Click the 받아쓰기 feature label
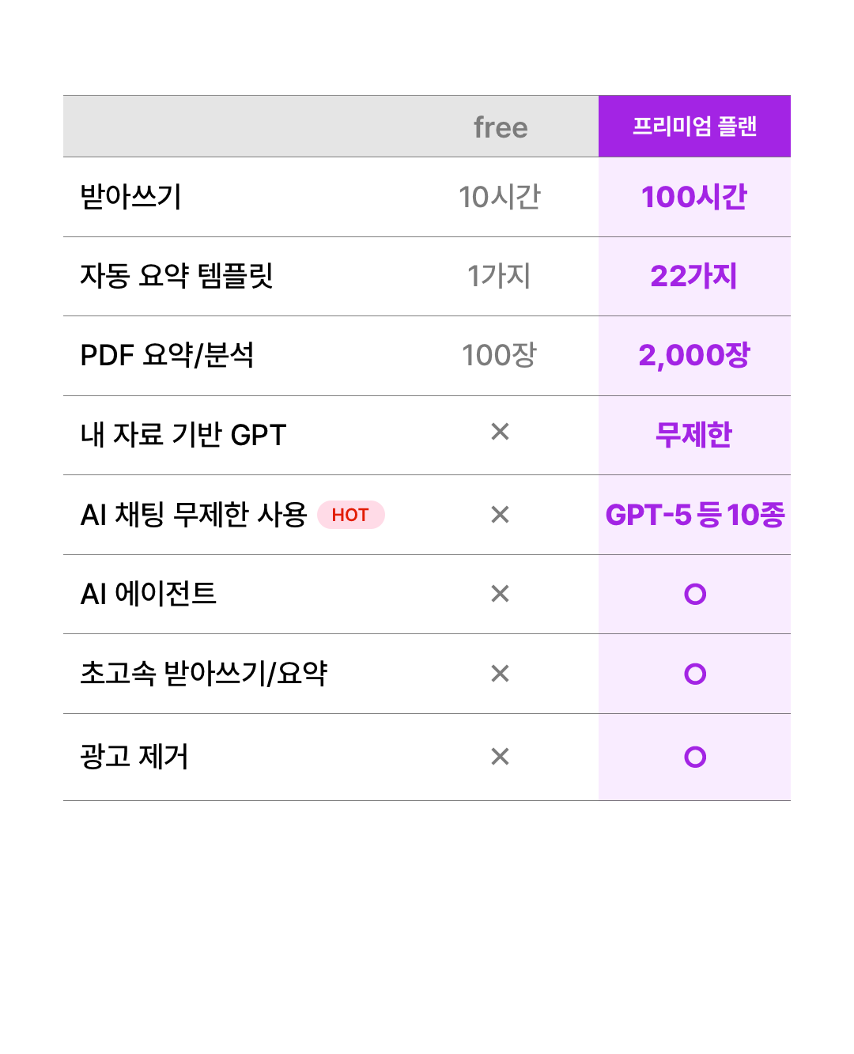Screen dimensions: 854x1054 131,197
